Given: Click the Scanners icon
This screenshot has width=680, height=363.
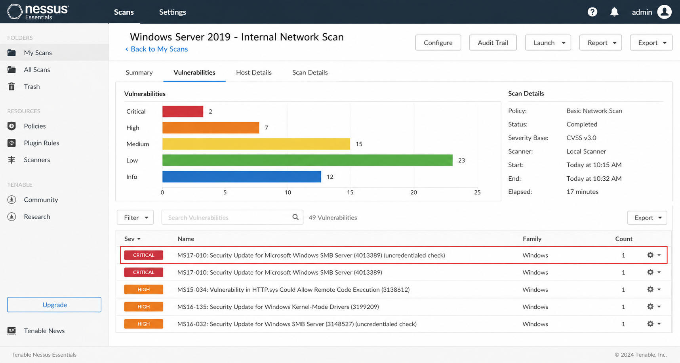Looking at the screenshot, I should click(11, 160).
